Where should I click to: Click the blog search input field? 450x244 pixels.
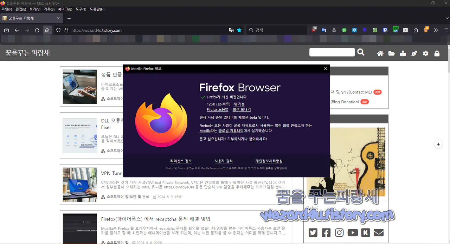point(332,52)
